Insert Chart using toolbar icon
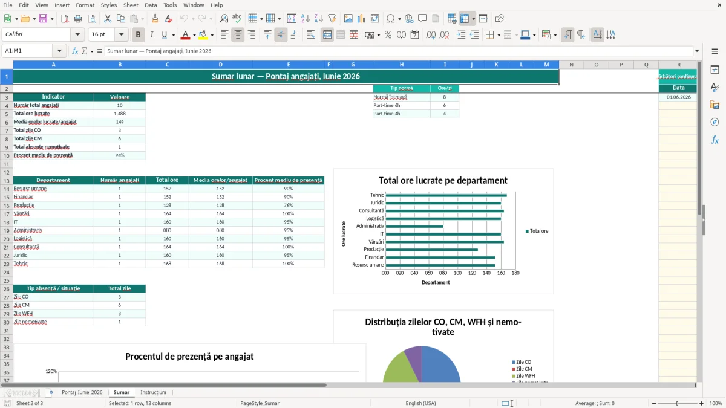 362,19
